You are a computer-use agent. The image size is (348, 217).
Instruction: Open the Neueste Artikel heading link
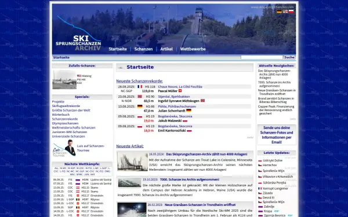(x=130, y=146)
